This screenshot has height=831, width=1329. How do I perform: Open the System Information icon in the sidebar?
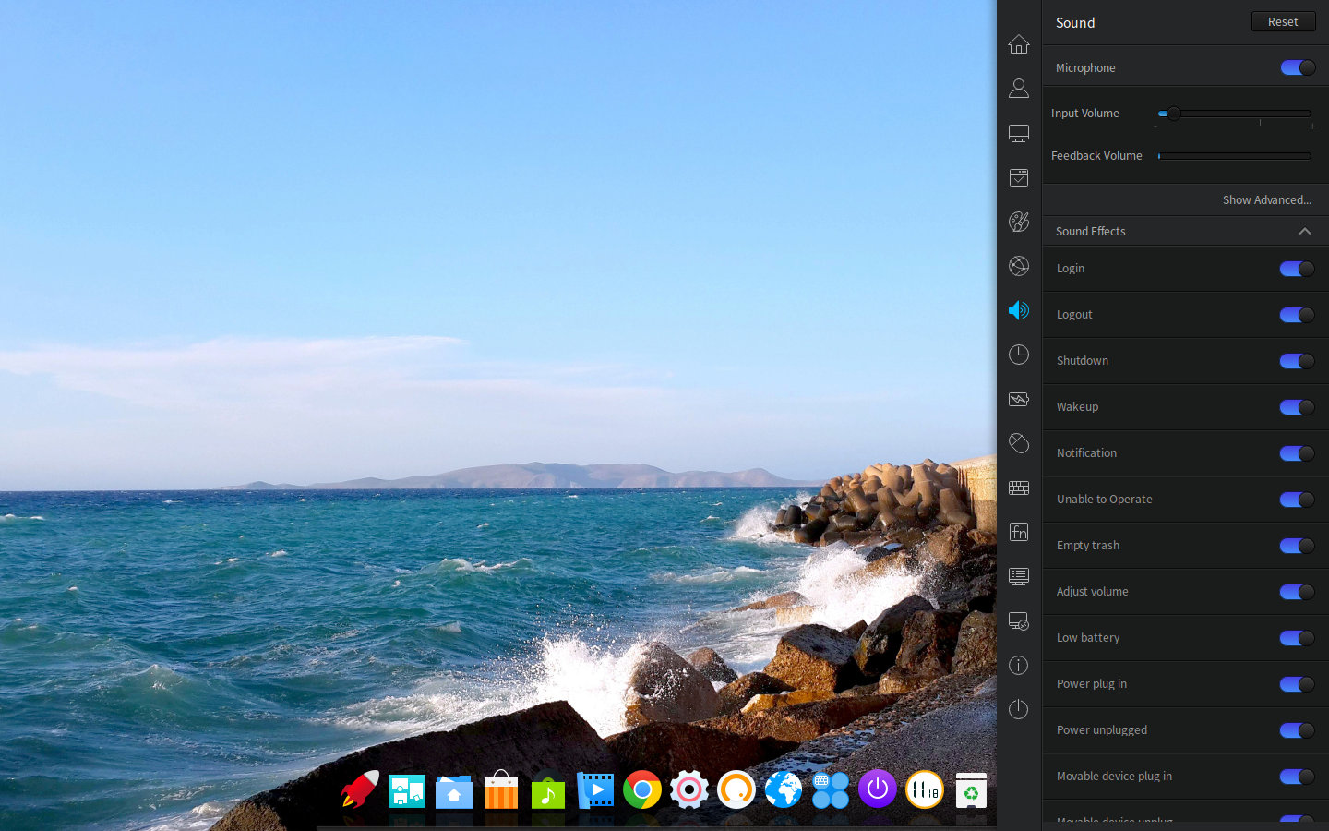click(x=1019, y=665)
